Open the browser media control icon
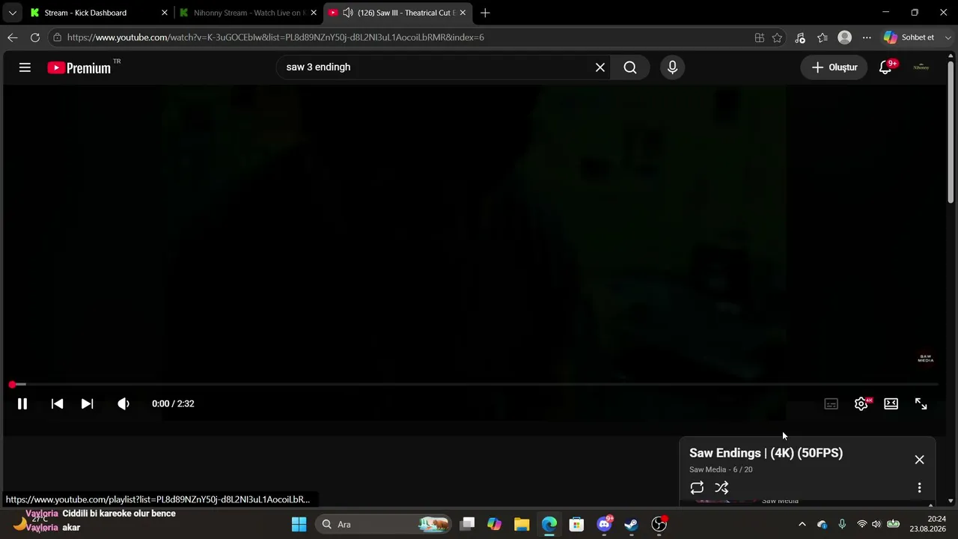 [800, 37]
